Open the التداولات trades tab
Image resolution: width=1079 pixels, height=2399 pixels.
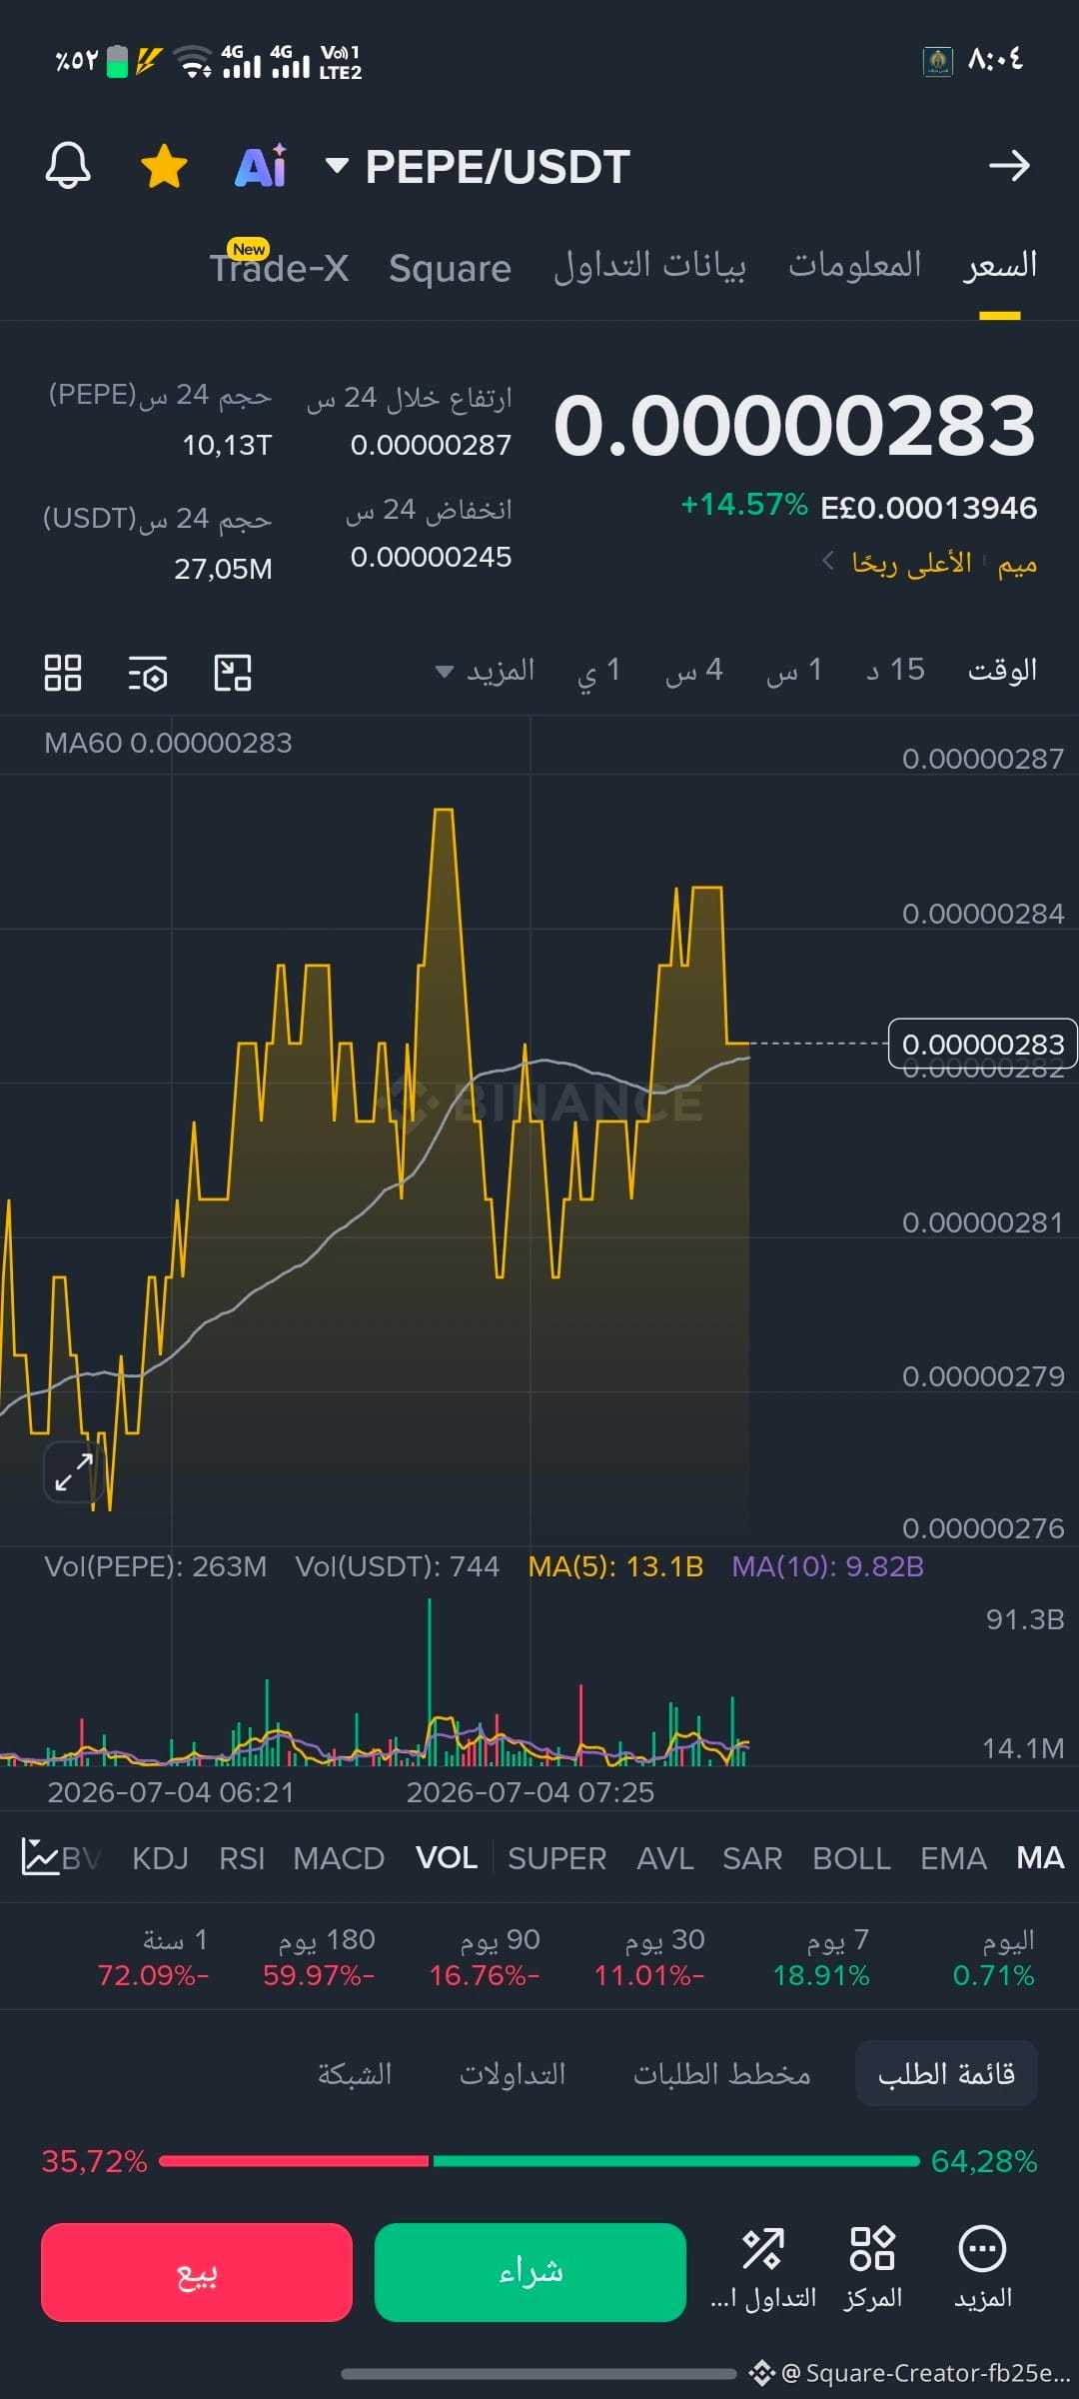513,2074
